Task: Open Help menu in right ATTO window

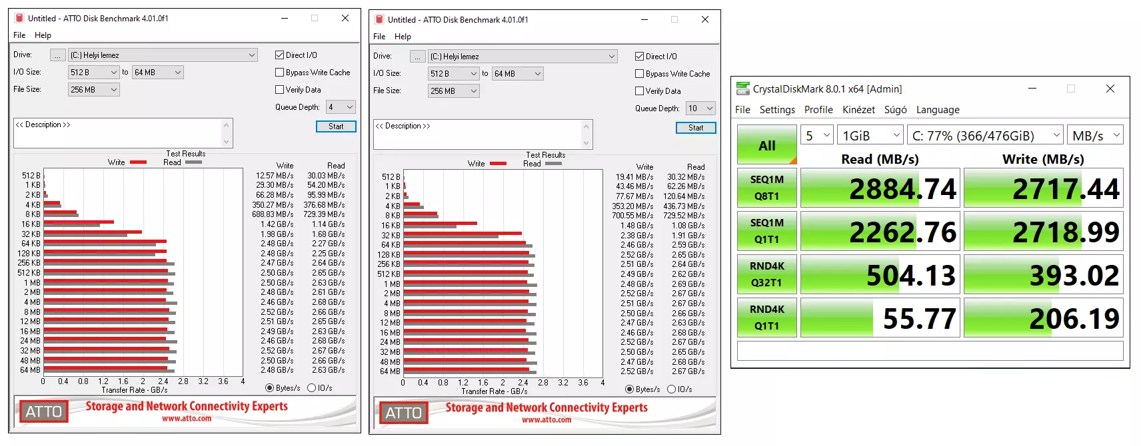Action: coord(403,37)
